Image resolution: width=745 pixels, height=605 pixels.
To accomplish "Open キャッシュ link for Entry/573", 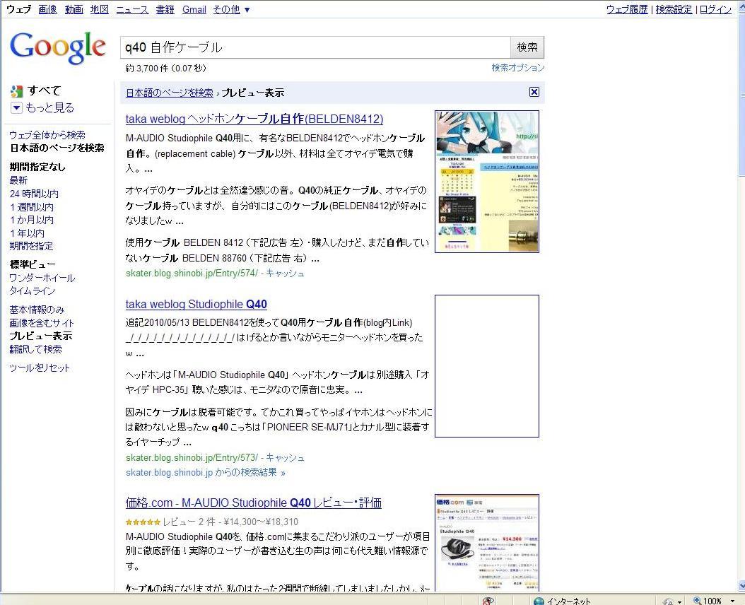I will coord(285,457).
